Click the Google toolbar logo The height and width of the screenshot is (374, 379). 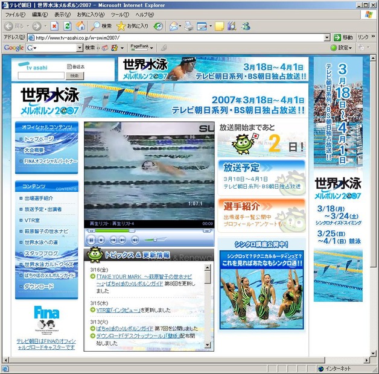(x=14, y=48)
